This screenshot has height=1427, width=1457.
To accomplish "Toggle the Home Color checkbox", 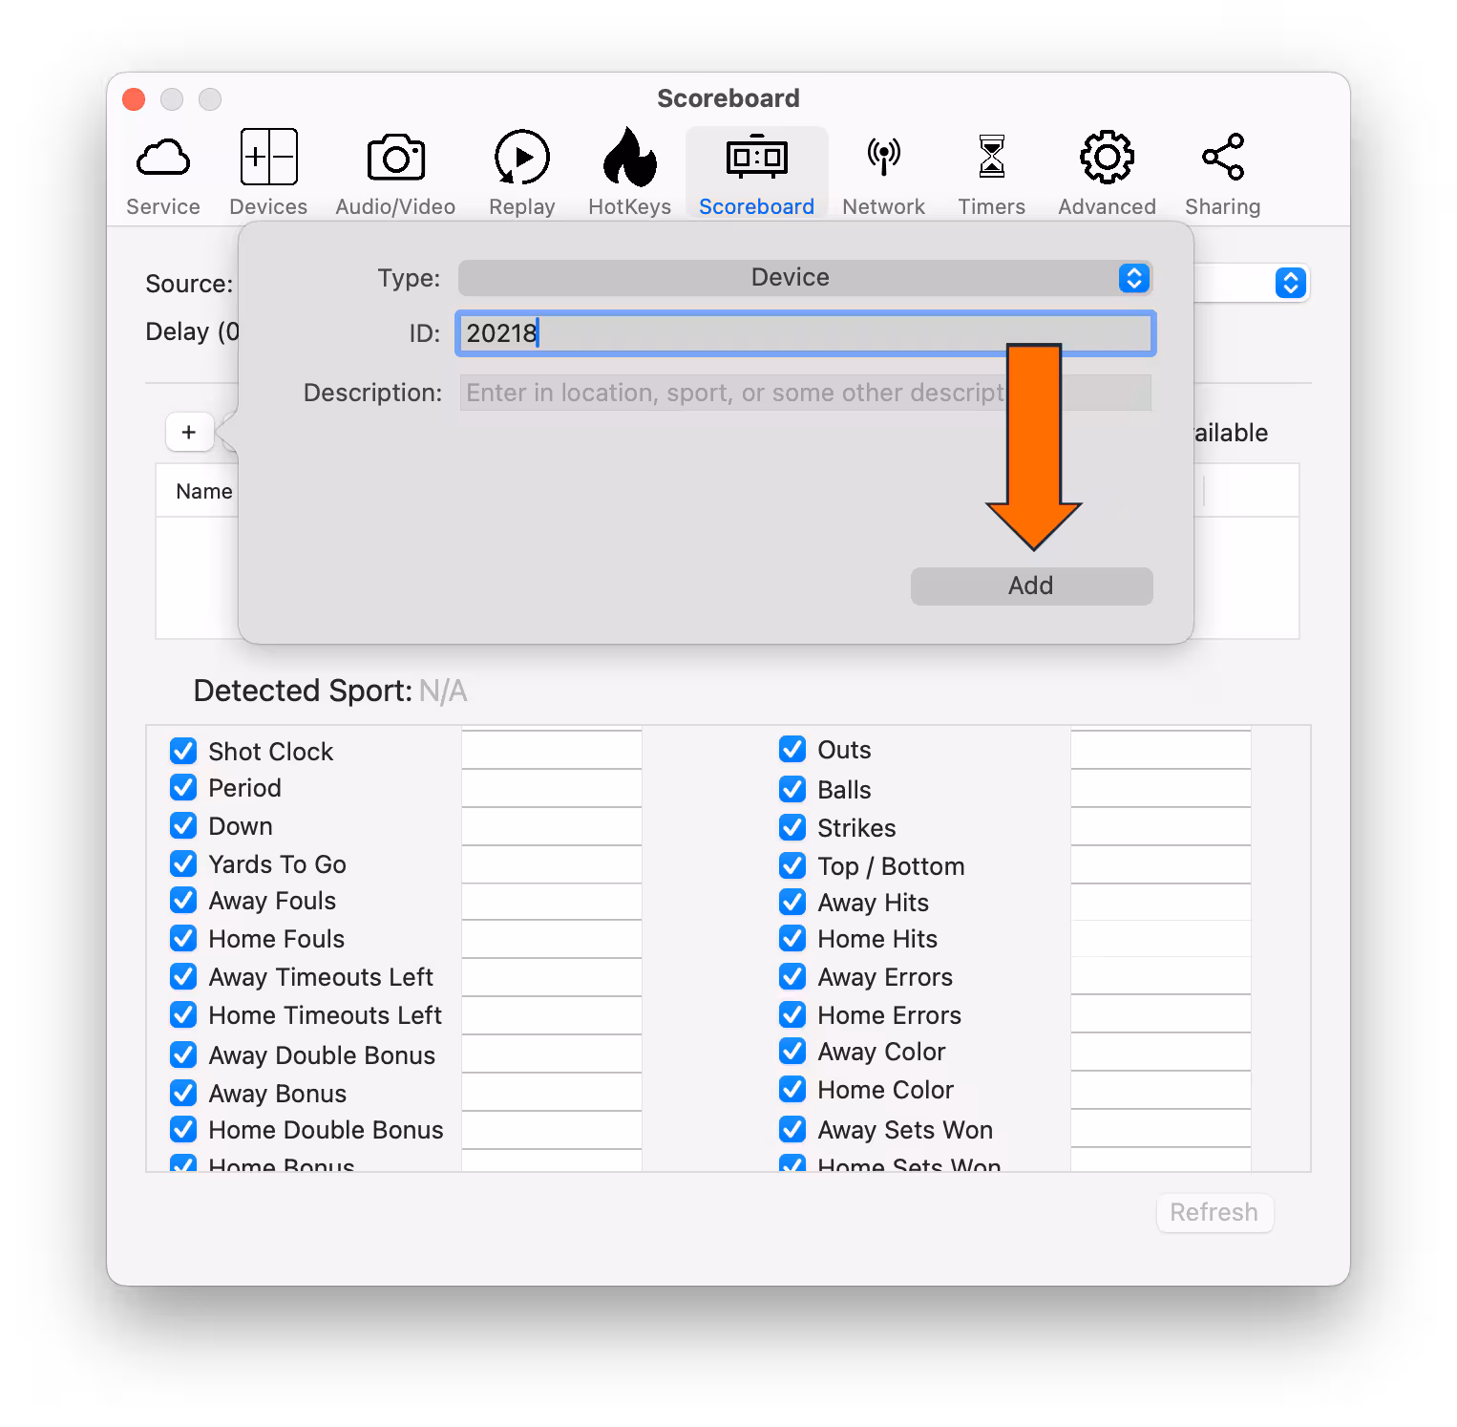I will click(792, 1088).
